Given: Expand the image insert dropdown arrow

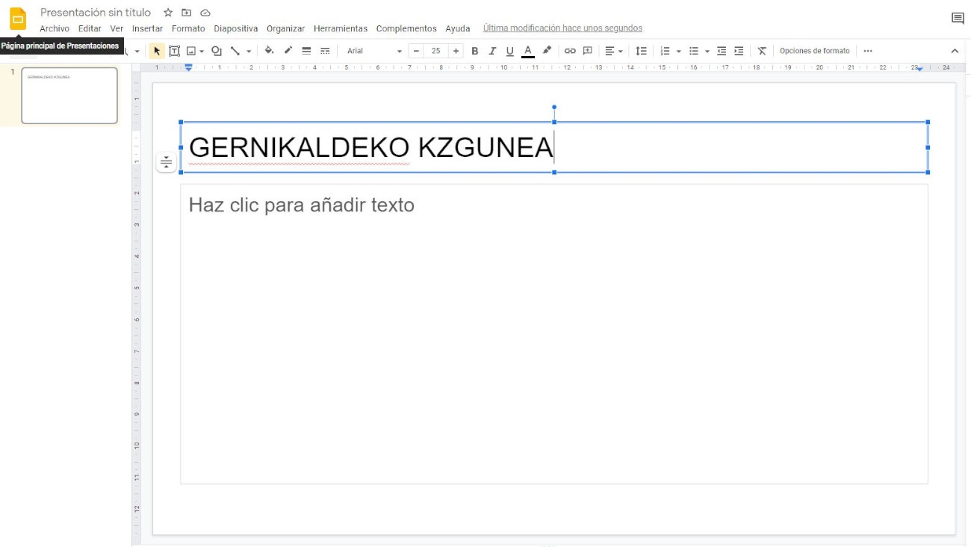Looking at the screenshot, I should (202, 52).
